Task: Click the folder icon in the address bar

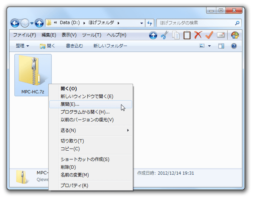Action: [49, 23]
